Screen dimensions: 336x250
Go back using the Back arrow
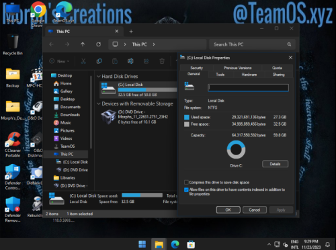51,44
